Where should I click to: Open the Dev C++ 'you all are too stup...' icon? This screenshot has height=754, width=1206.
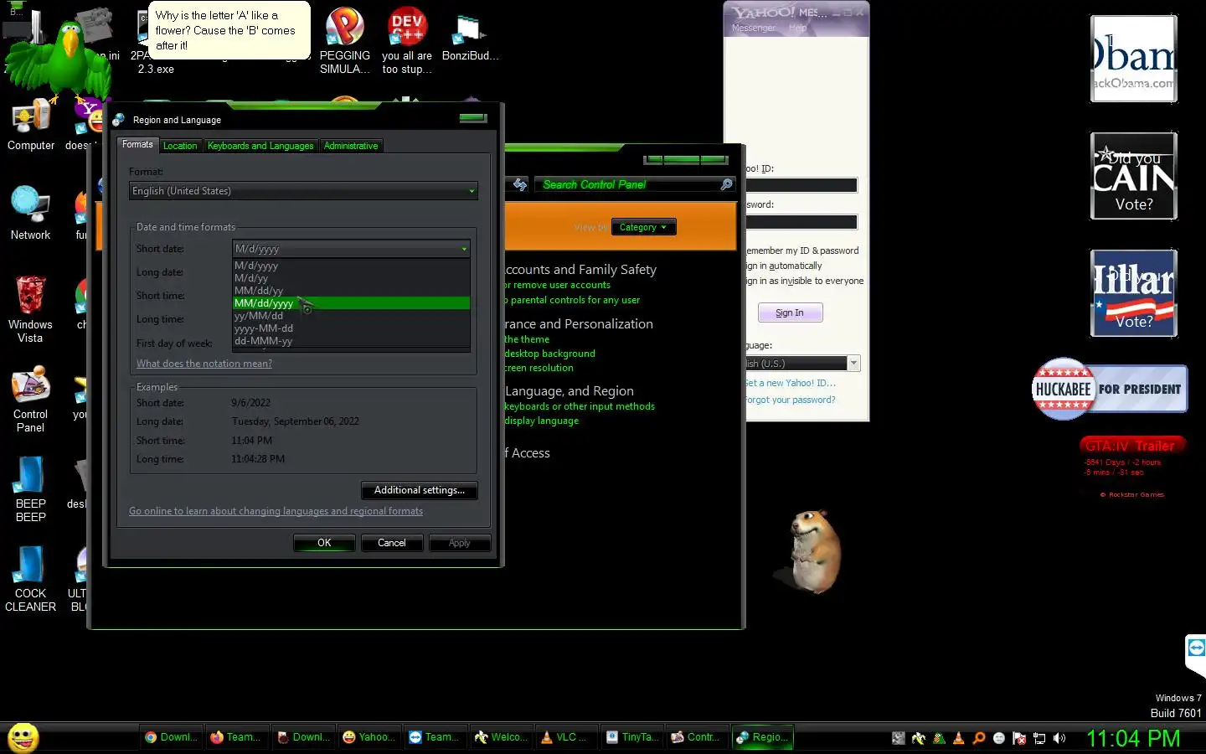click(407, 42)
